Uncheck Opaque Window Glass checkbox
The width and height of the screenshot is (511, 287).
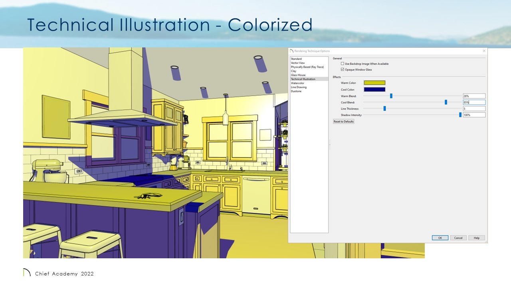click(343, 70)
